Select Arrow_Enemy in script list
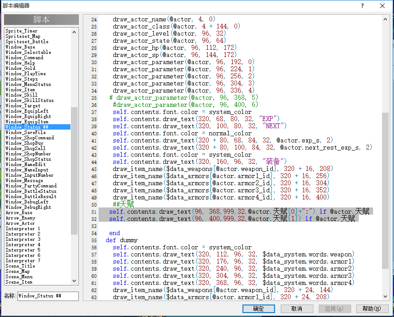The image size is (394, 317). (x=38, y=218)
